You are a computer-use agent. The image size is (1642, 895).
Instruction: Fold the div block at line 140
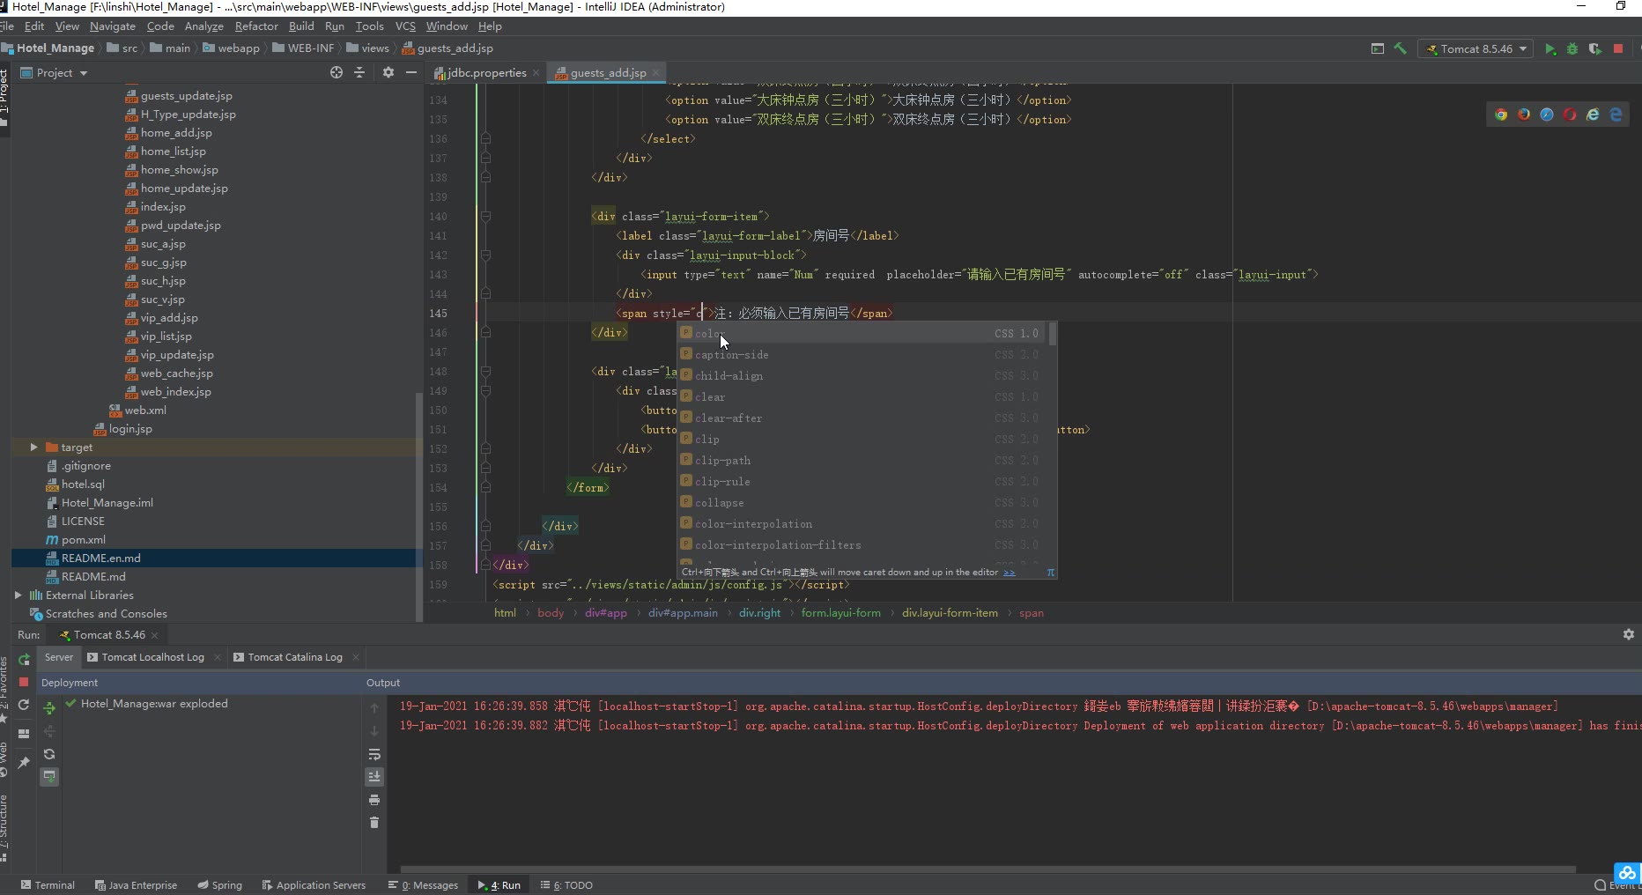pos(485,217)
